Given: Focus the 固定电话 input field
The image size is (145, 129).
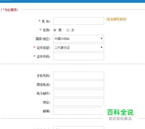Looking at the screenshot, I should coord(79,84).
